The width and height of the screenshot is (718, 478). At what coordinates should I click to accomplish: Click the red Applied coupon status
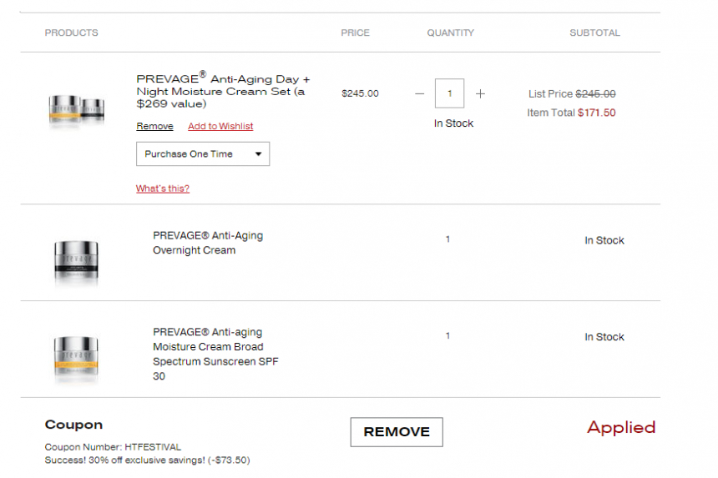(x=621, y=428)
